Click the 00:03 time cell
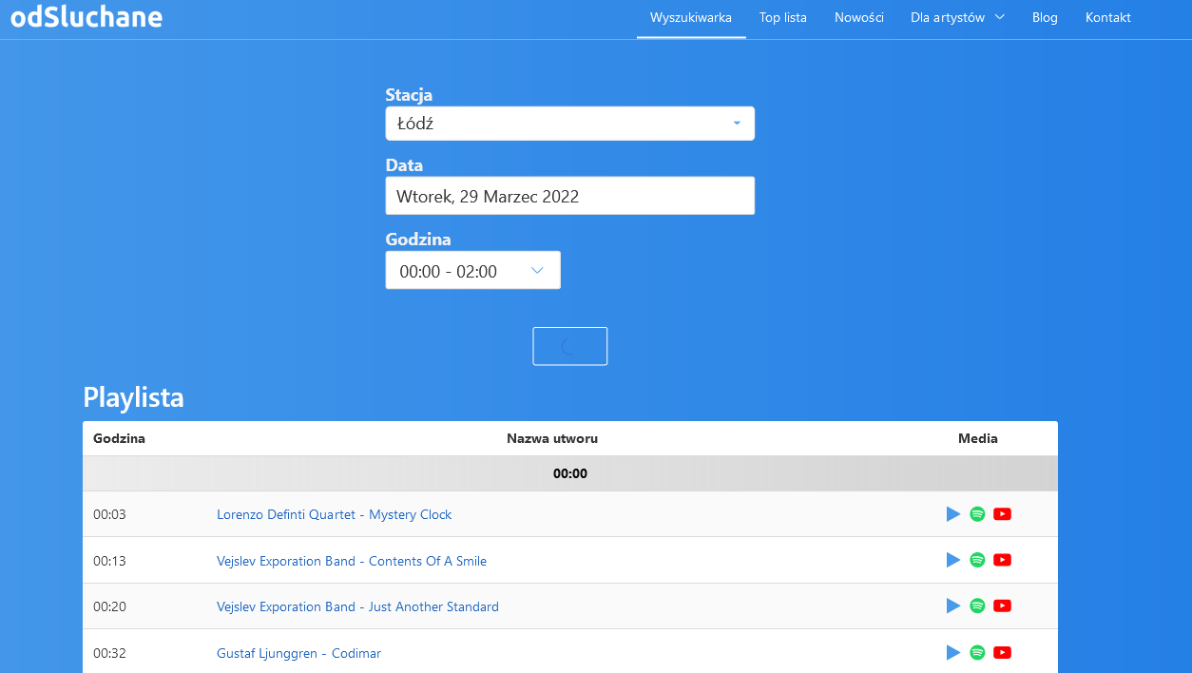This screenshot has height=673, width=1192. pos(109,514)
